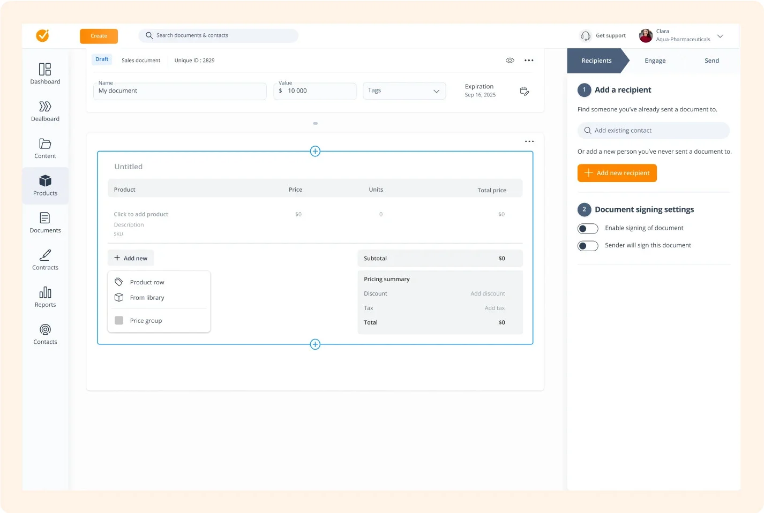Click the document Name input field
The height and width of the screenshot is (513, 764).
(179, 91)
